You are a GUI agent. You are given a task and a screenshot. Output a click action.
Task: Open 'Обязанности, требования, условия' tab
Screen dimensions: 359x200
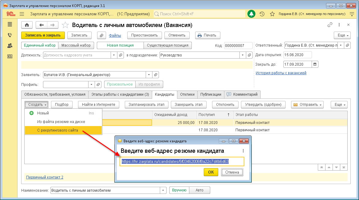coord(55,94)
